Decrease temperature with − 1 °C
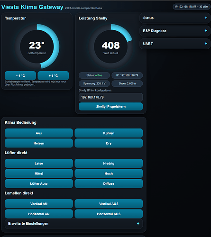211x237 pixels. click(x=20, y=76)
